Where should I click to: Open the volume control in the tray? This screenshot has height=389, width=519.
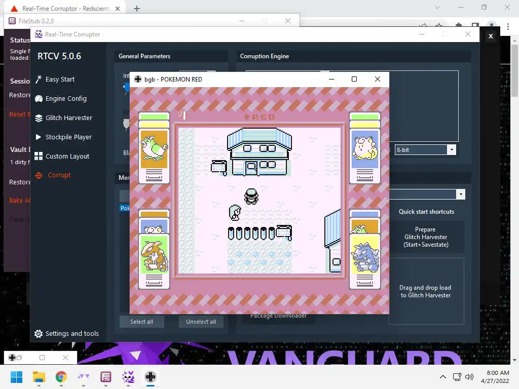coord(469,377)
